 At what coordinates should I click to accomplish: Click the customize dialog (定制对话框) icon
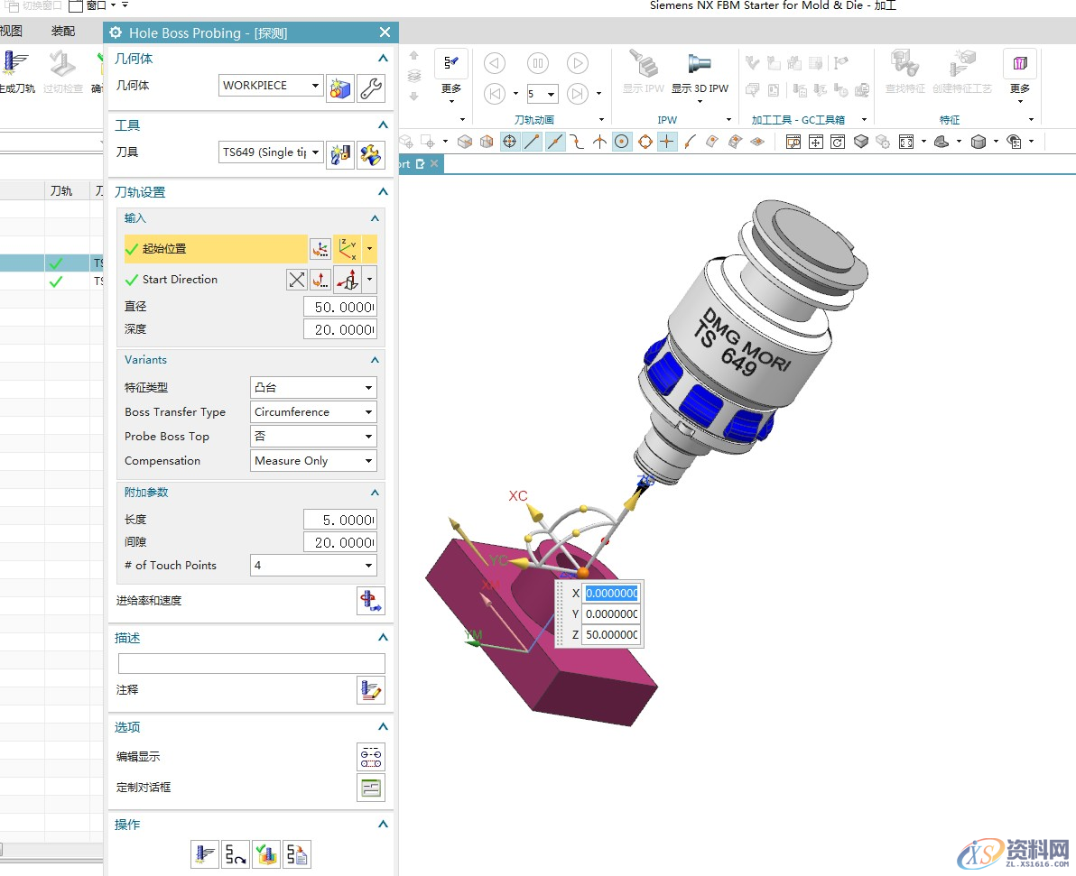pyautogui.click(x=371, y=788)
